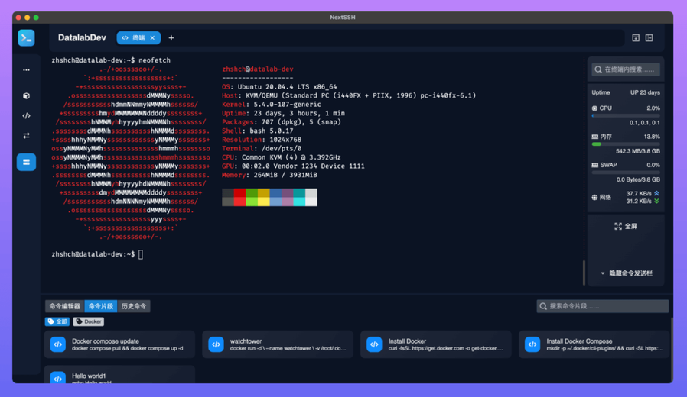Click the NextSSH terminal logo icon
The image size is (687, 397).
(x=26, y=37)
